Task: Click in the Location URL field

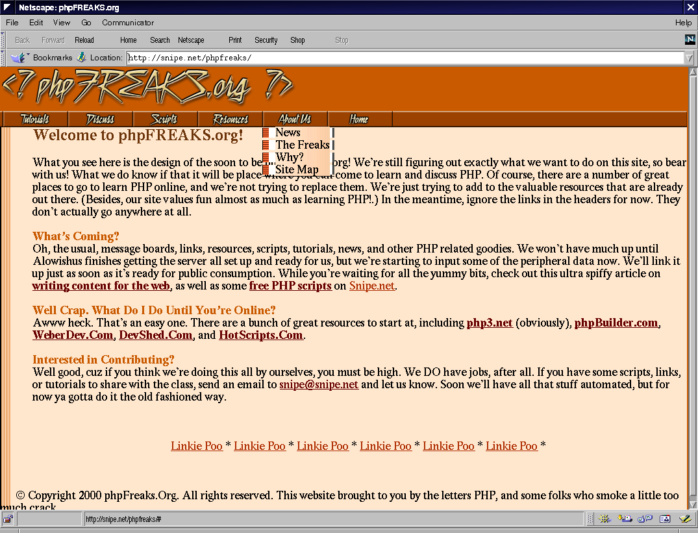Action: point(405,57)
